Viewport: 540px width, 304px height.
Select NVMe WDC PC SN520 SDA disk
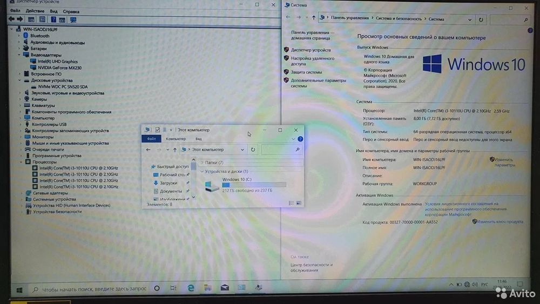pyautogui.click(x=63, y=86)
